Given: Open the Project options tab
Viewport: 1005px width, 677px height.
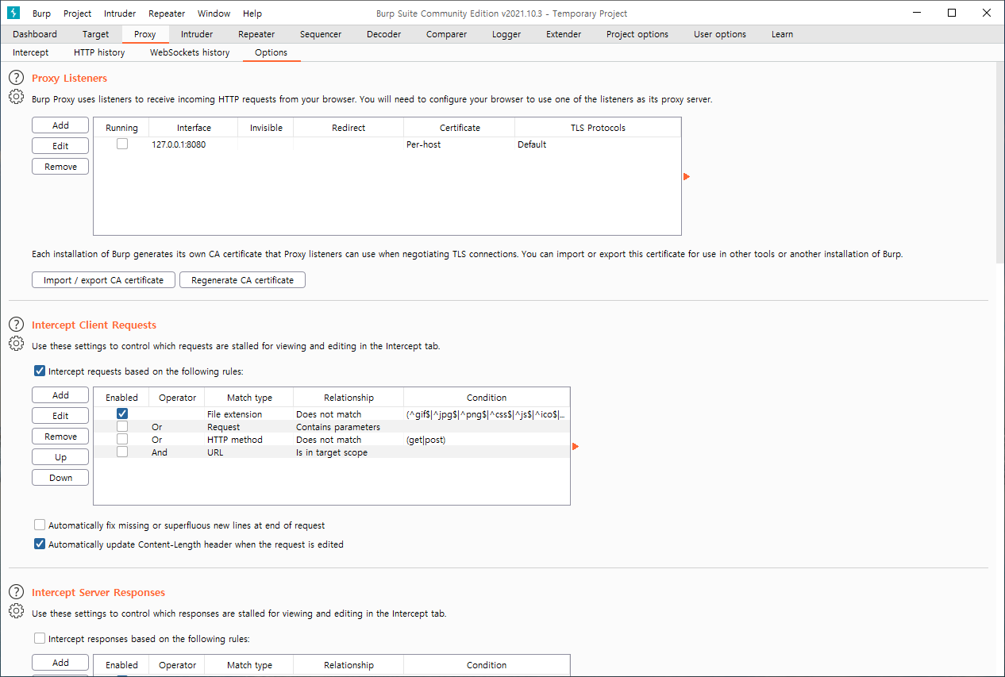Looking at the screenshot, I should pos(637,34).
